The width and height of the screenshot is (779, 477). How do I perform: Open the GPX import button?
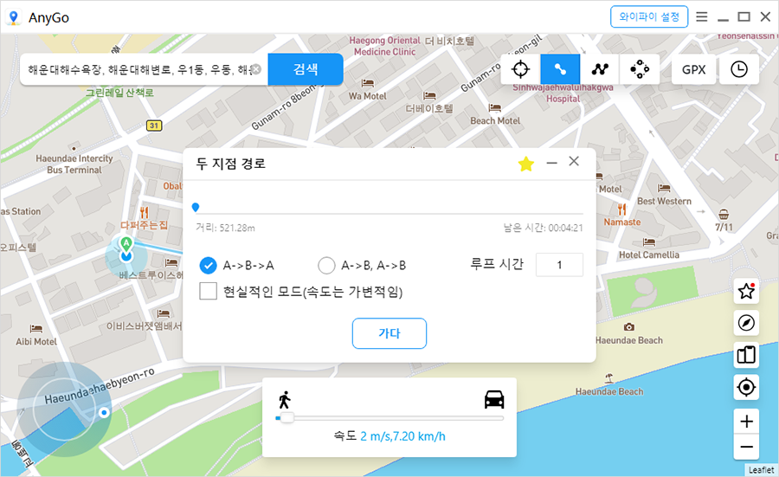[693, 69]
